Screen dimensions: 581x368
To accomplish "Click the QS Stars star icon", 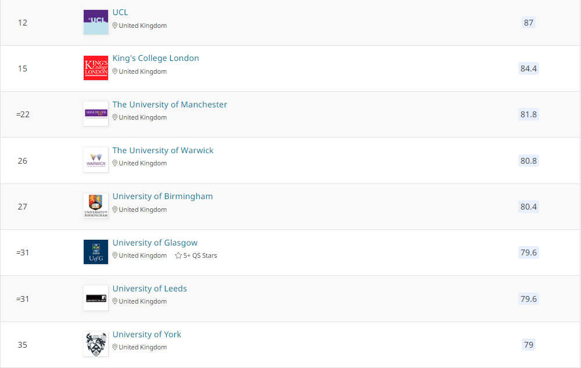I will coord(178,255).
